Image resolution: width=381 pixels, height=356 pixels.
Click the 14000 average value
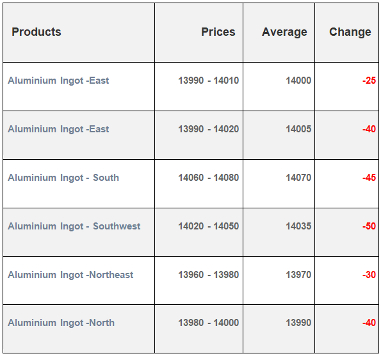(x=298, y=81)
